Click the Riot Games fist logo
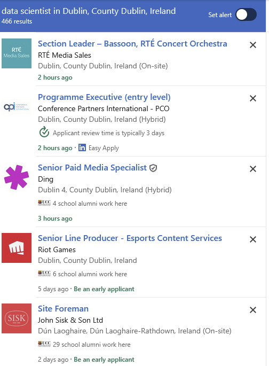 [17, 248]
